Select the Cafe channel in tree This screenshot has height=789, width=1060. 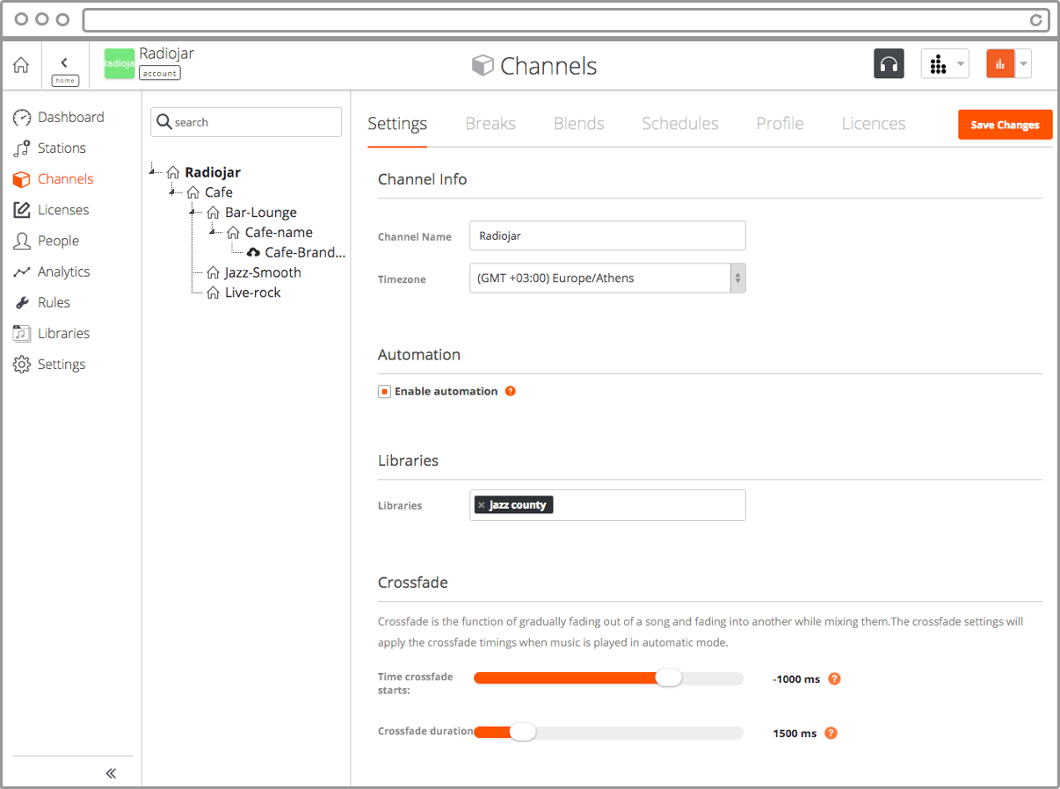[x=219, y=192]
